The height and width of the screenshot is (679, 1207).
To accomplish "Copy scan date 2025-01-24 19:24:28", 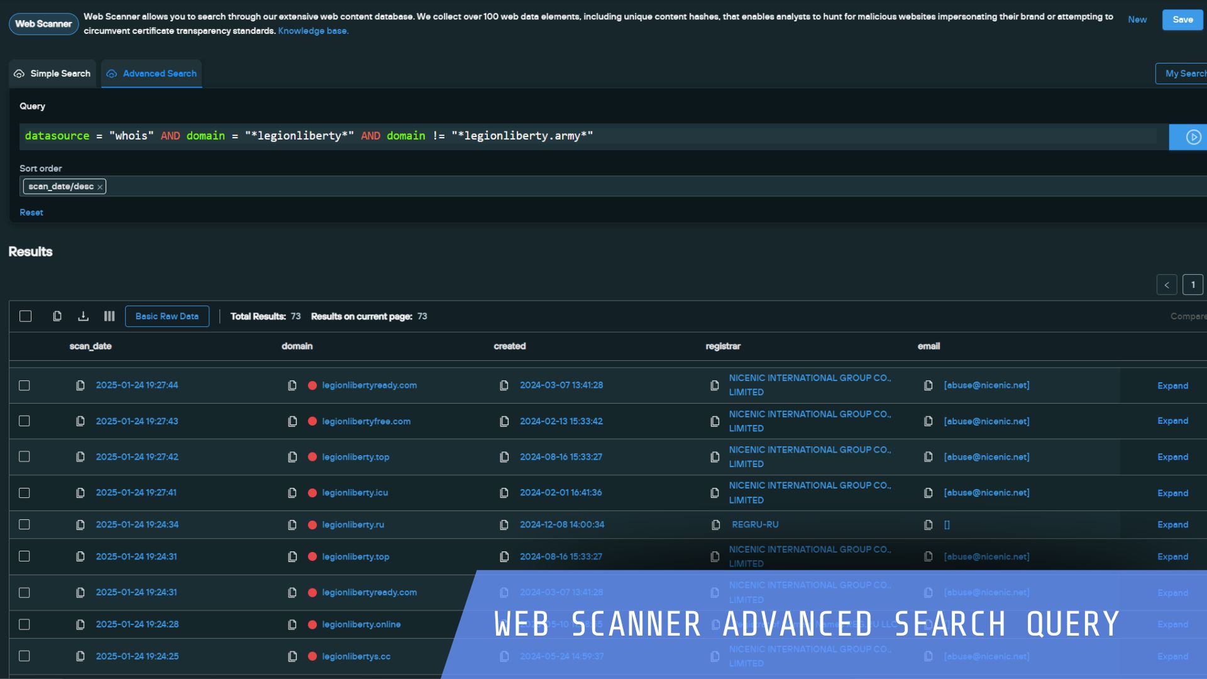I will click(x=80, y=625).
